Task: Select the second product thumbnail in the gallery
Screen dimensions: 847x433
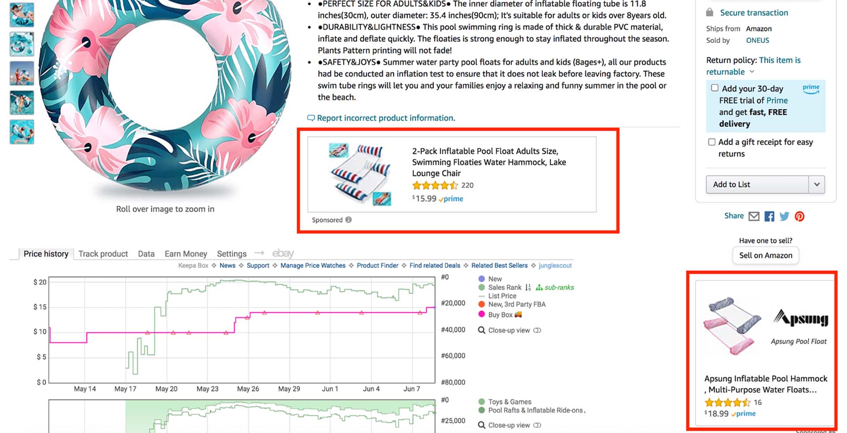Action: 22,44
